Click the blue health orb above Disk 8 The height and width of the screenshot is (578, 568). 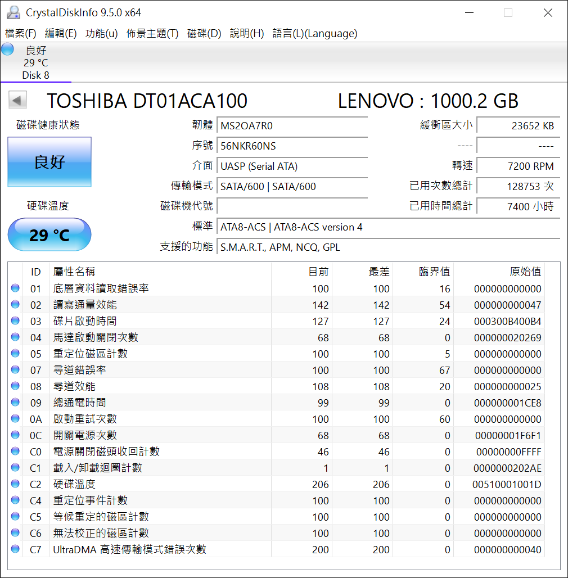(x=7, y=49)
